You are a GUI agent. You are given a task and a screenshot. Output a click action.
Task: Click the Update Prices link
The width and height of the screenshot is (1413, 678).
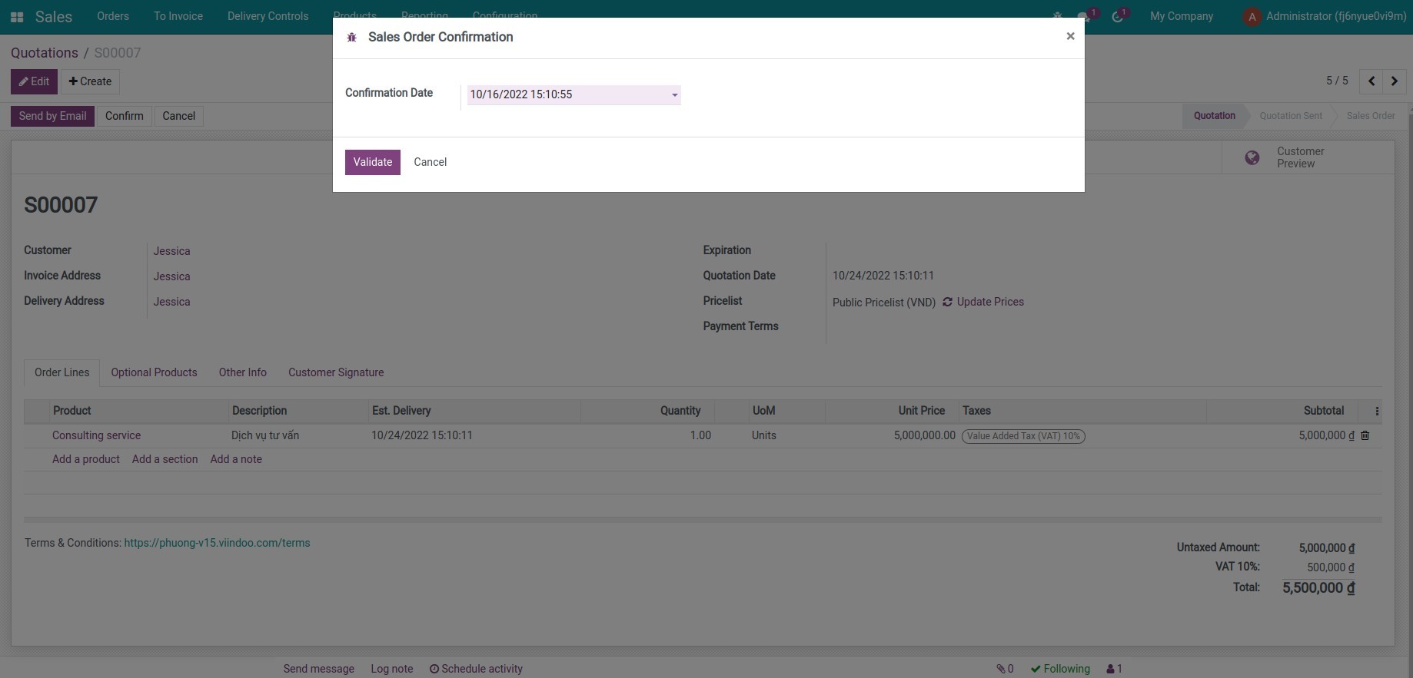click(989, 302)
